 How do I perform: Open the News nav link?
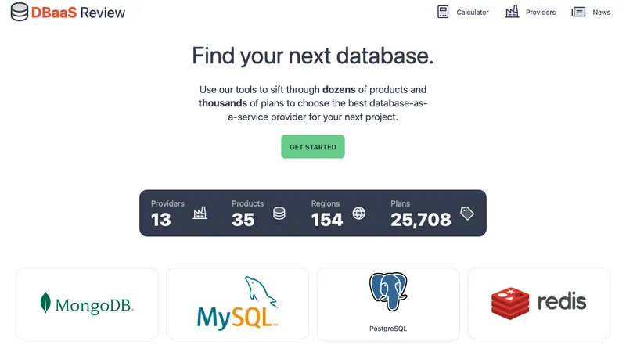pyautogui.click(x=601, y=13)
